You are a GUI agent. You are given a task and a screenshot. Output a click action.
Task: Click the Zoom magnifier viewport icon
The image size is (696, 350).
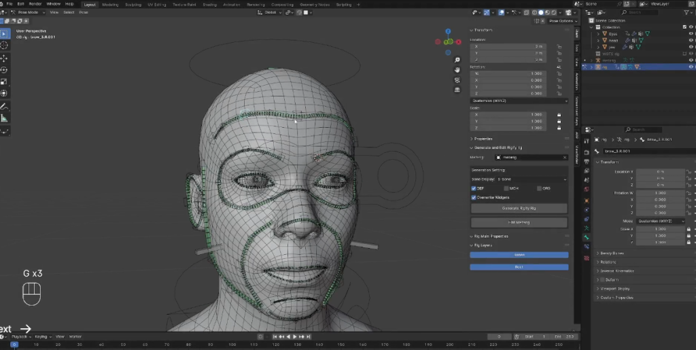click(x=457, y=60)
